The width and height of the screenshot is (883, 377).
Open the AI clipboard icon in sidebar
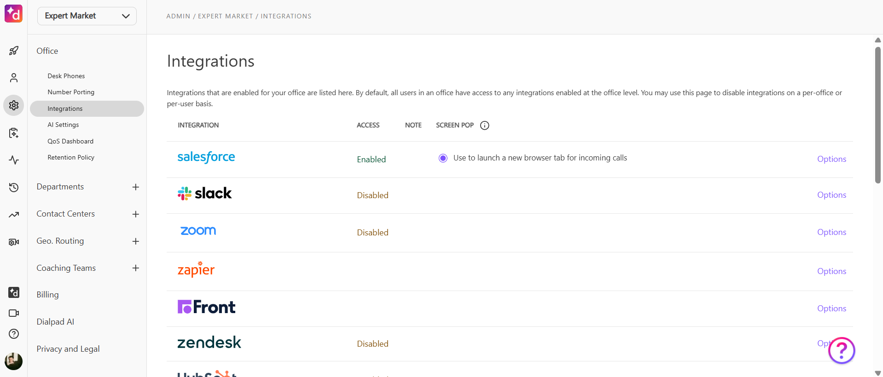click(14, 133)
